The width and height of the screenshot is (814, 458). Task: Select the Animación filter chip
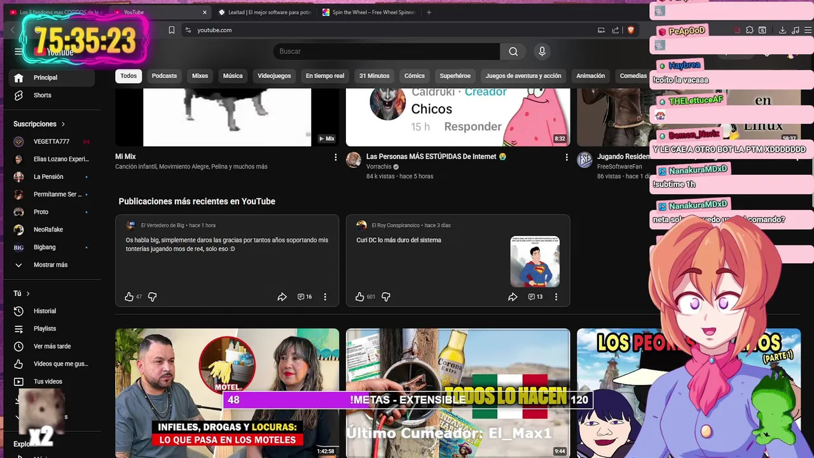(591, 76)
